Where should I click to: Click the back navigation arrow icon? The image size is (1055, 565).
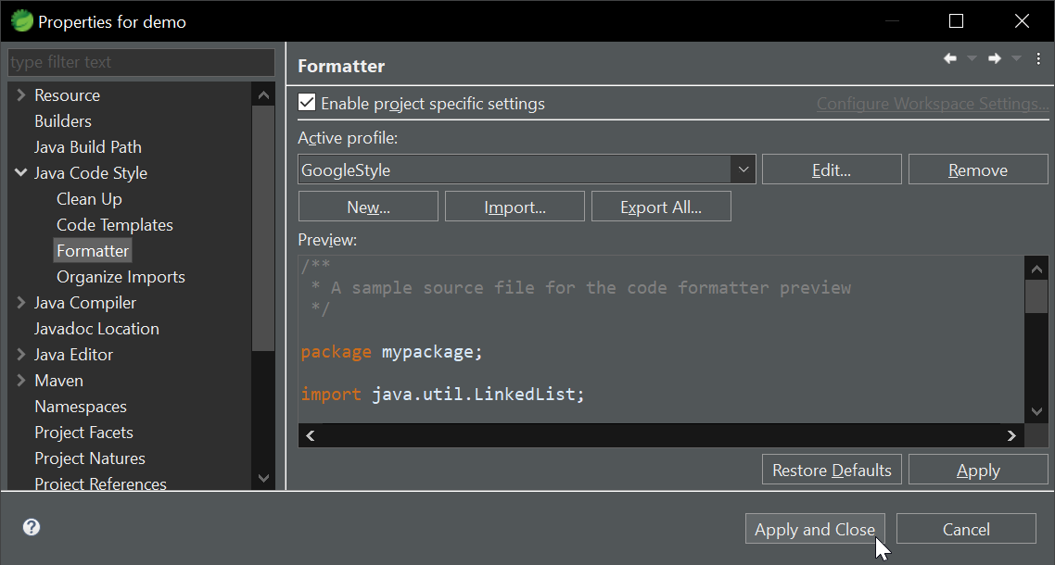point(950,58)
